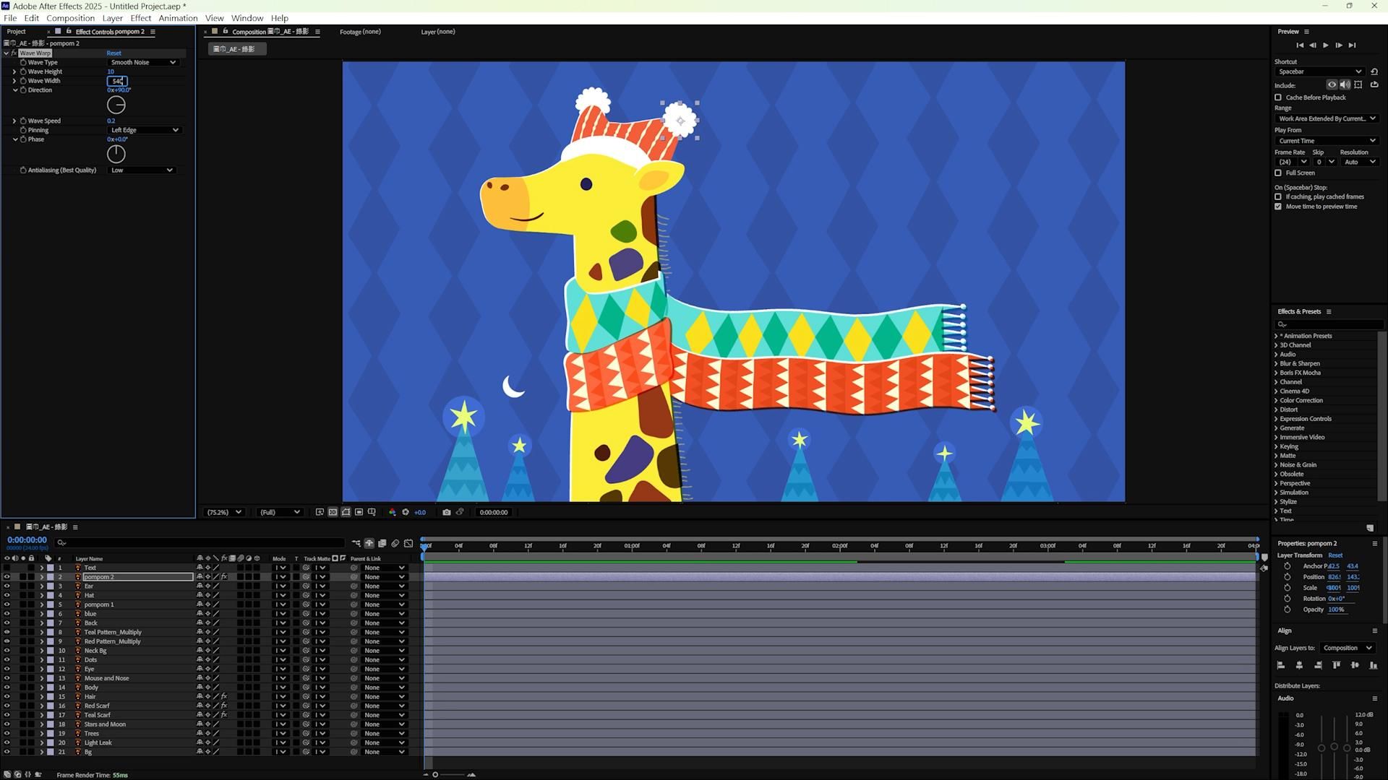Open the Wave Type dropdown
This screenshot has height=780, width=1388.
143,62
